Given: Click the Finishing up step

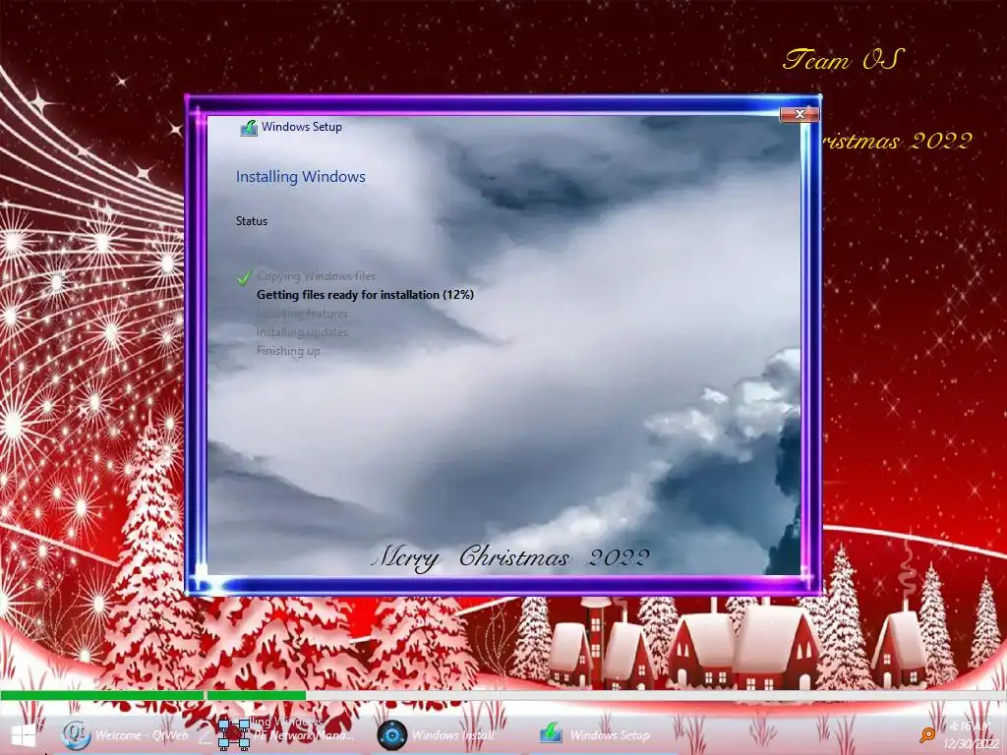Looking at the screenshot, I should 288,351.
